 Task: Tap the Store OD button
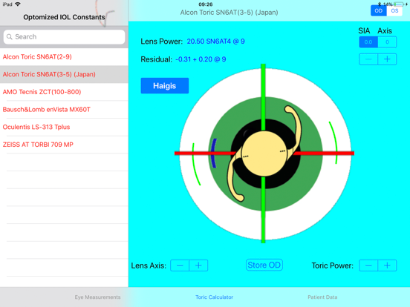(264, 265)
